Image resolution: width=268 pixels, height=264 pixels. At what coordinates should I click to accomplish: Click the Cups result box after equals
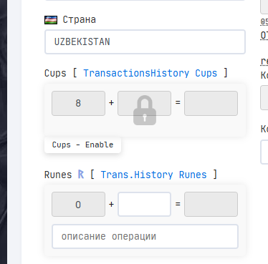211,103
